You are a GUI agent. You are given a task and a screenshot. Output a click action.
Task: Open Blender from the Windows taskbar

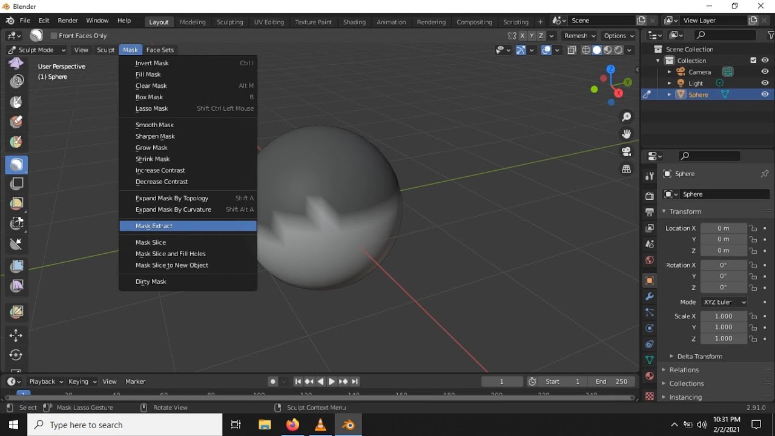click(348, 425)
